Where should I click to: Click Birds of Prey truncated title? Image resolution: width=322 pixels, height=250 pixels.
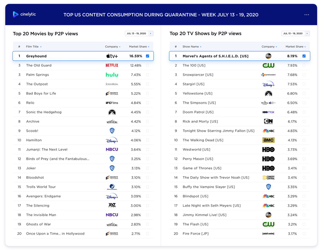tap(58, 159)
